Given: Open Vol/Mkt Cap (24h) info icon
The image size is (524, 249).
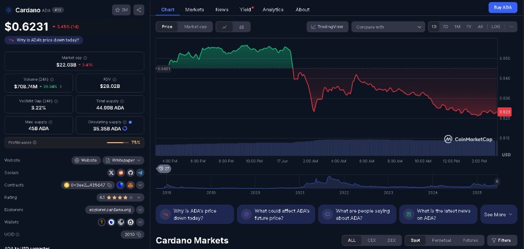Looking at the screenshot, I should 56,101.
